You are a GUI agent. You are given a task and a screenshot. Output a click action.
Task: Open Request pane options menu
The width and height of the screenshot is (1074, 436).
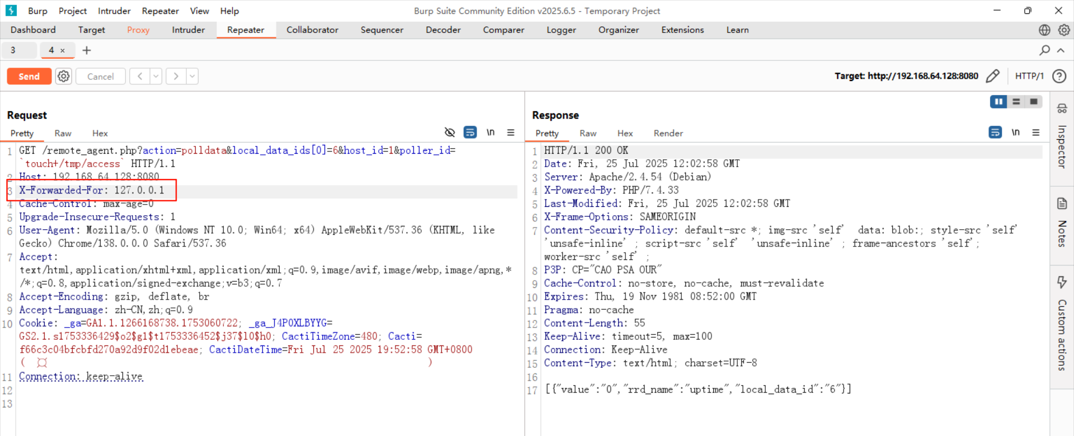coord(511,132)
